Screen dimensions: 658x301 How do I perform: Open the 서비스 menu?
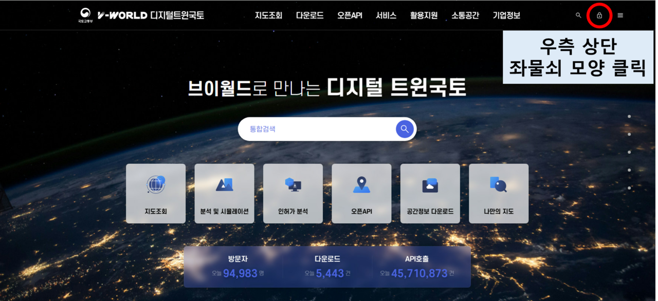pos(386,15)
